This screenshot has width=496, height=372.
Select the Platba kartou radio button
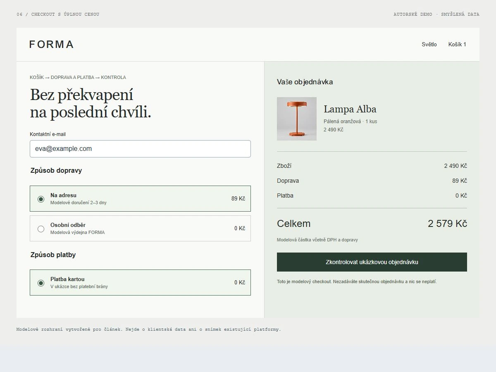pyautogui.click(x=41, y=283)
